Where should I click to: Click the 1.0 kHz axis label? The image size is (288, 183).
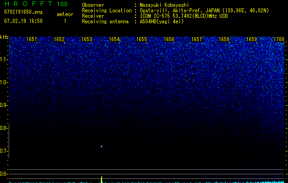coord(4,82)
